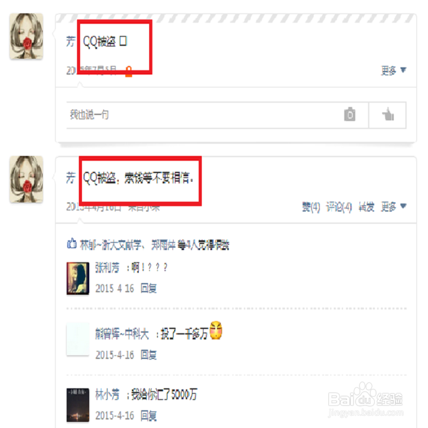Like the second post via 赞(4)
428x428 pixels.
311,207
